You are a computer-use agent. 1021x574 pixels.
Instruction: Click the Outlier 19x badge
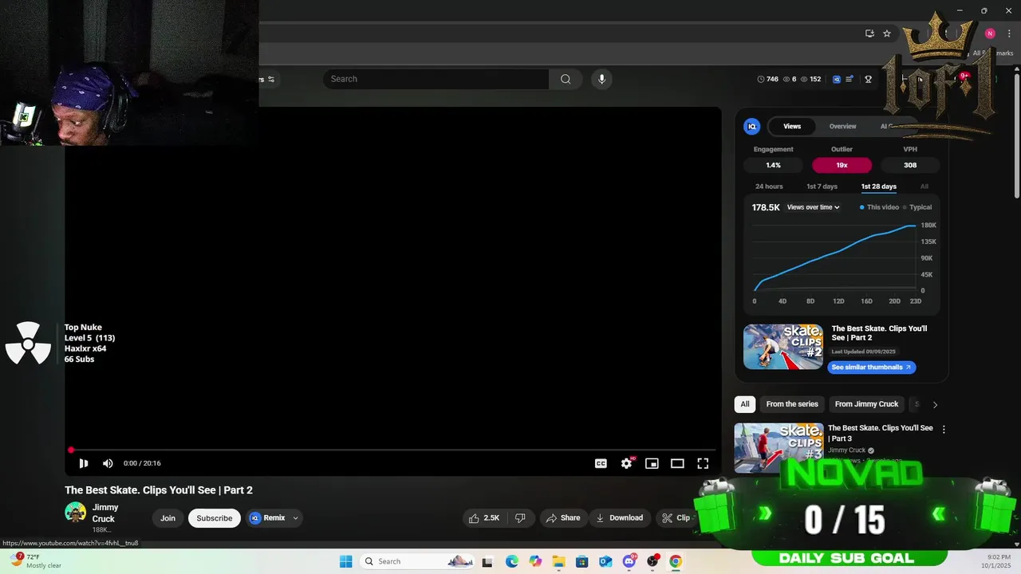pyautogui.click(x=842, y=165)
